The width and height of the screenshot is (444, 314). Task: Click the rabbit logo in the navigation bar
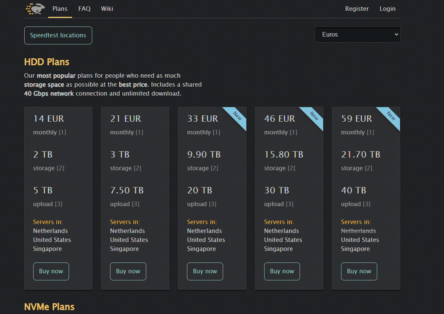pos(35,9)
